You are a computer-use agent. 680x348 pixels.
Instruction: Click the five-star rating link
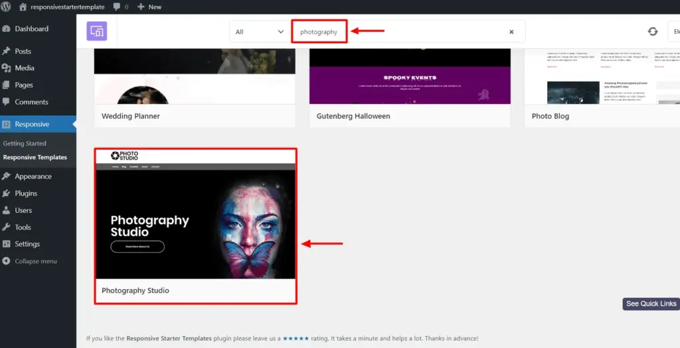coord(296,338)
